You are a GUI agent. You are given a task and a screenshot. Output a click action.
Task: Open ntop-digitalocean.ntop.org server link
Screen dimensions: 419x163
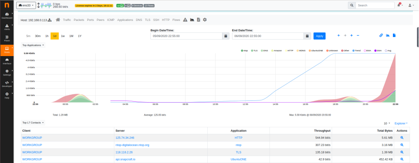tap(132, 145)
